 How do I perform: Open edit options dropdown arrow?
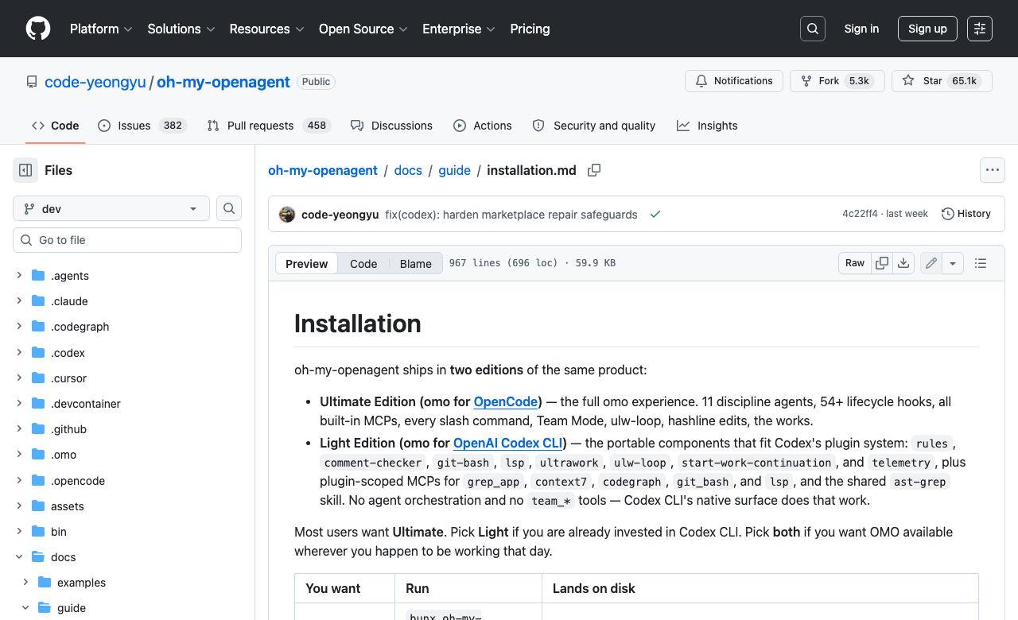pos(953,263)
